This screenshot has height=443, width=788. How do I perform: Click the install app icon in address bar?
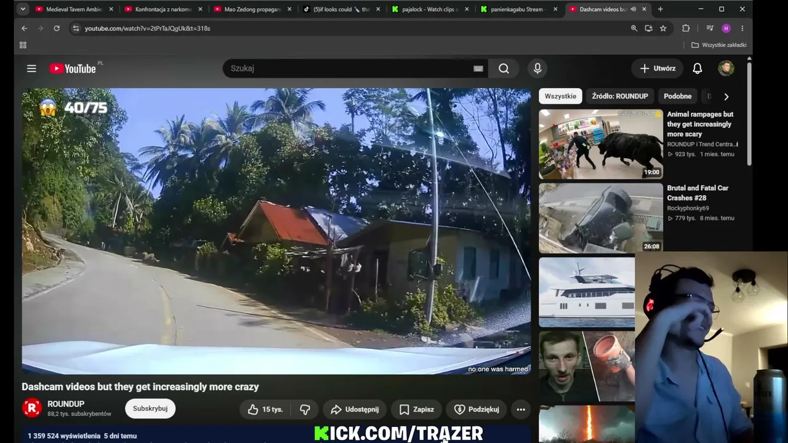tap(649, 28)
